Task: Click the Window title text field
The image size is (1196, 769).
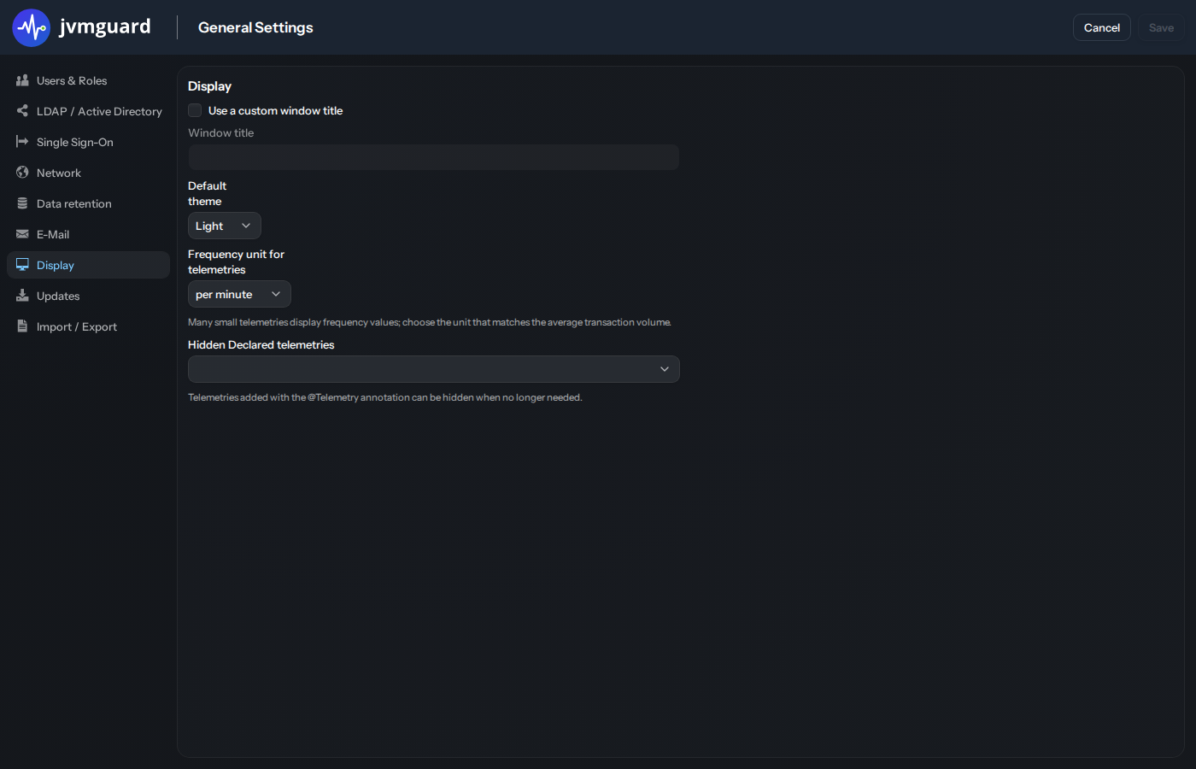Action: (434, 157)
